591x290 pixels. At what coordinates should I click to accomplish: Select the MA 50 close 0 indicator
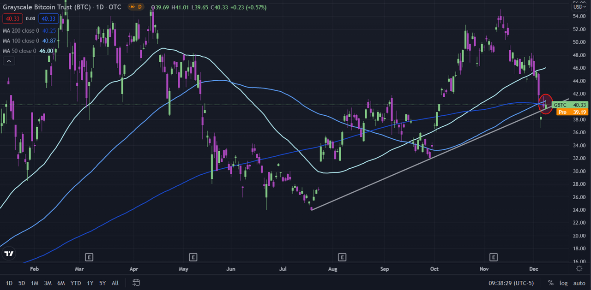(19, 51)
